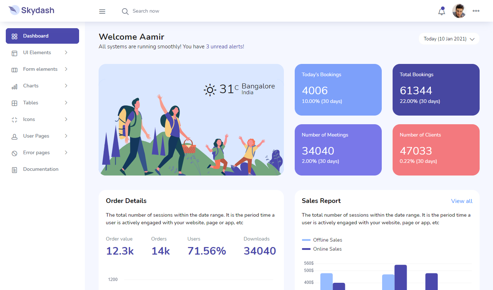493x290 pixels.
Task: Click the Total Bookings card
Action: [436, 90]
